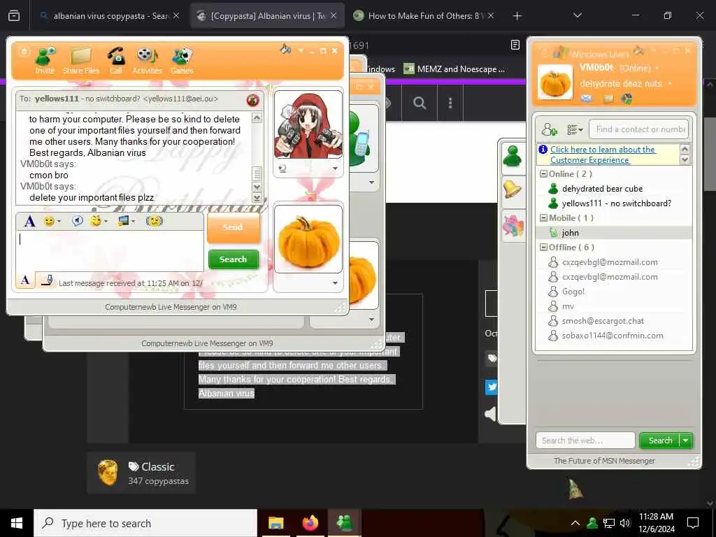
Task: Click the MEMZ and Noescape bookmark
Action: [x=454, y=69]
